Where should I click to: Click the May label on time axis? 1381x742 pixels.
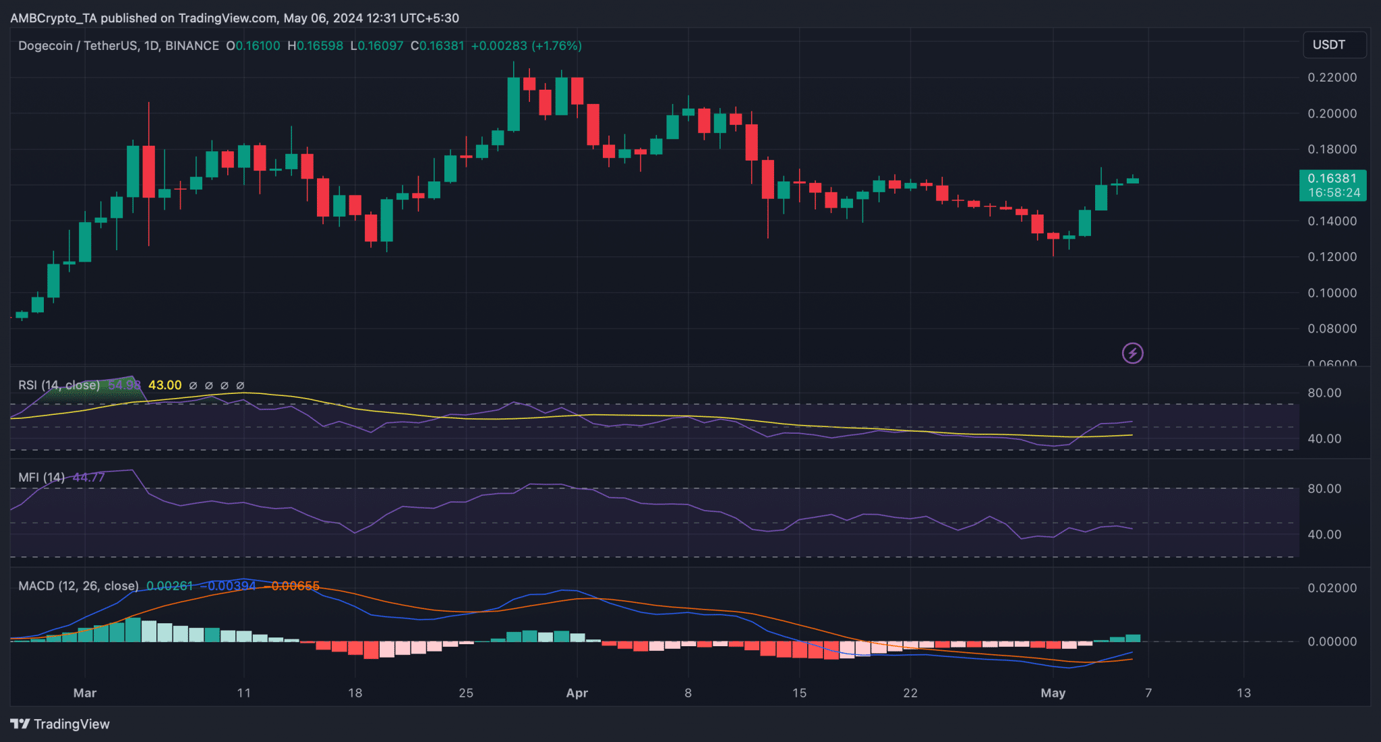1053,693
